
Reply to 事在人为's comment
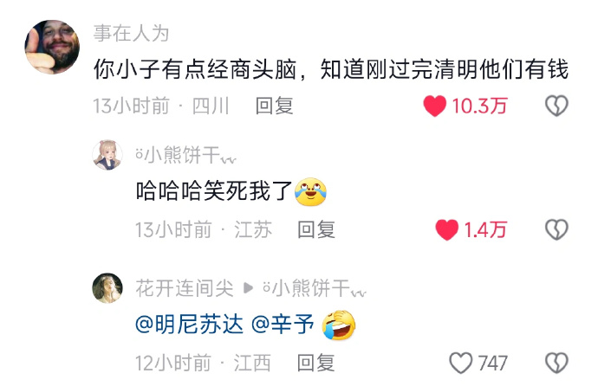pyautogui.click(x=274, y=106)
